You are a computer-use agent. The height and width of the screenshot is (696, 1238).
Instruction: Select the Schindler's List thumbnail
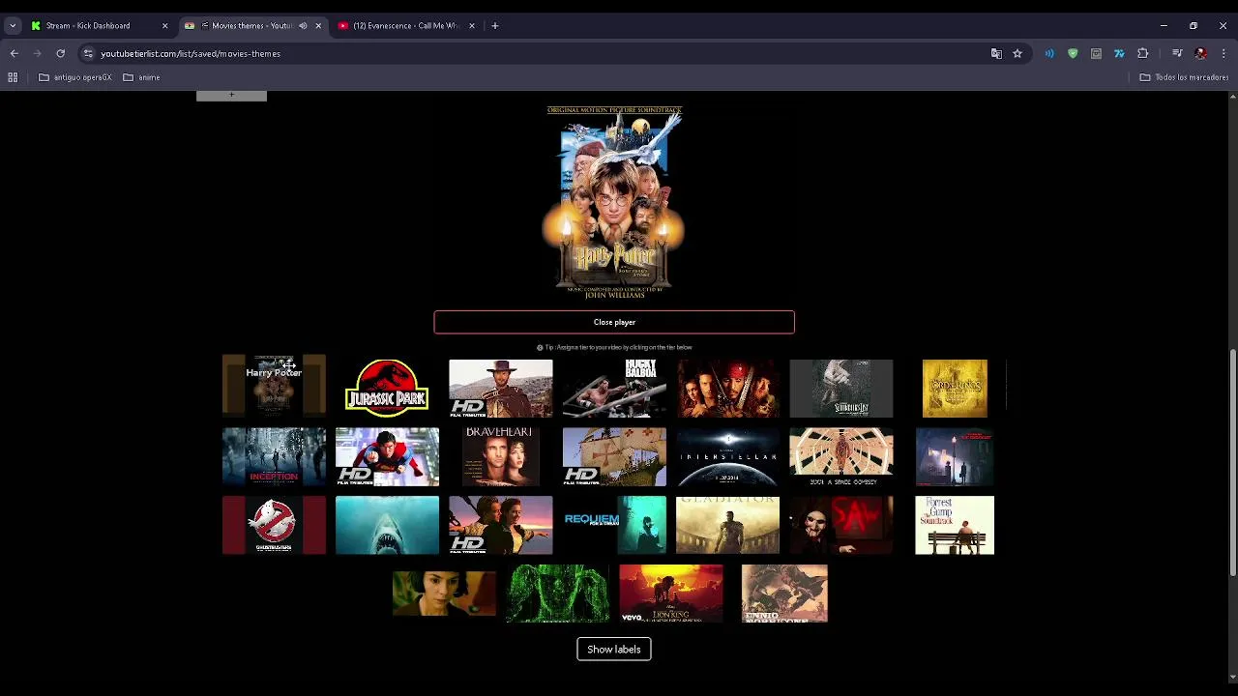pyautogui.click(x=840, y=389)
